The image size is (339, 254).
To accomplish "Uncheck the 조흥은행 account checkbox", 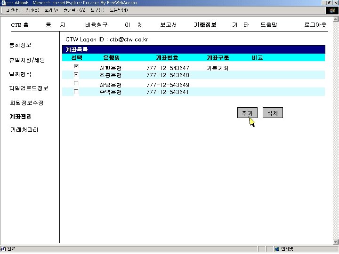I will [76, 74].
